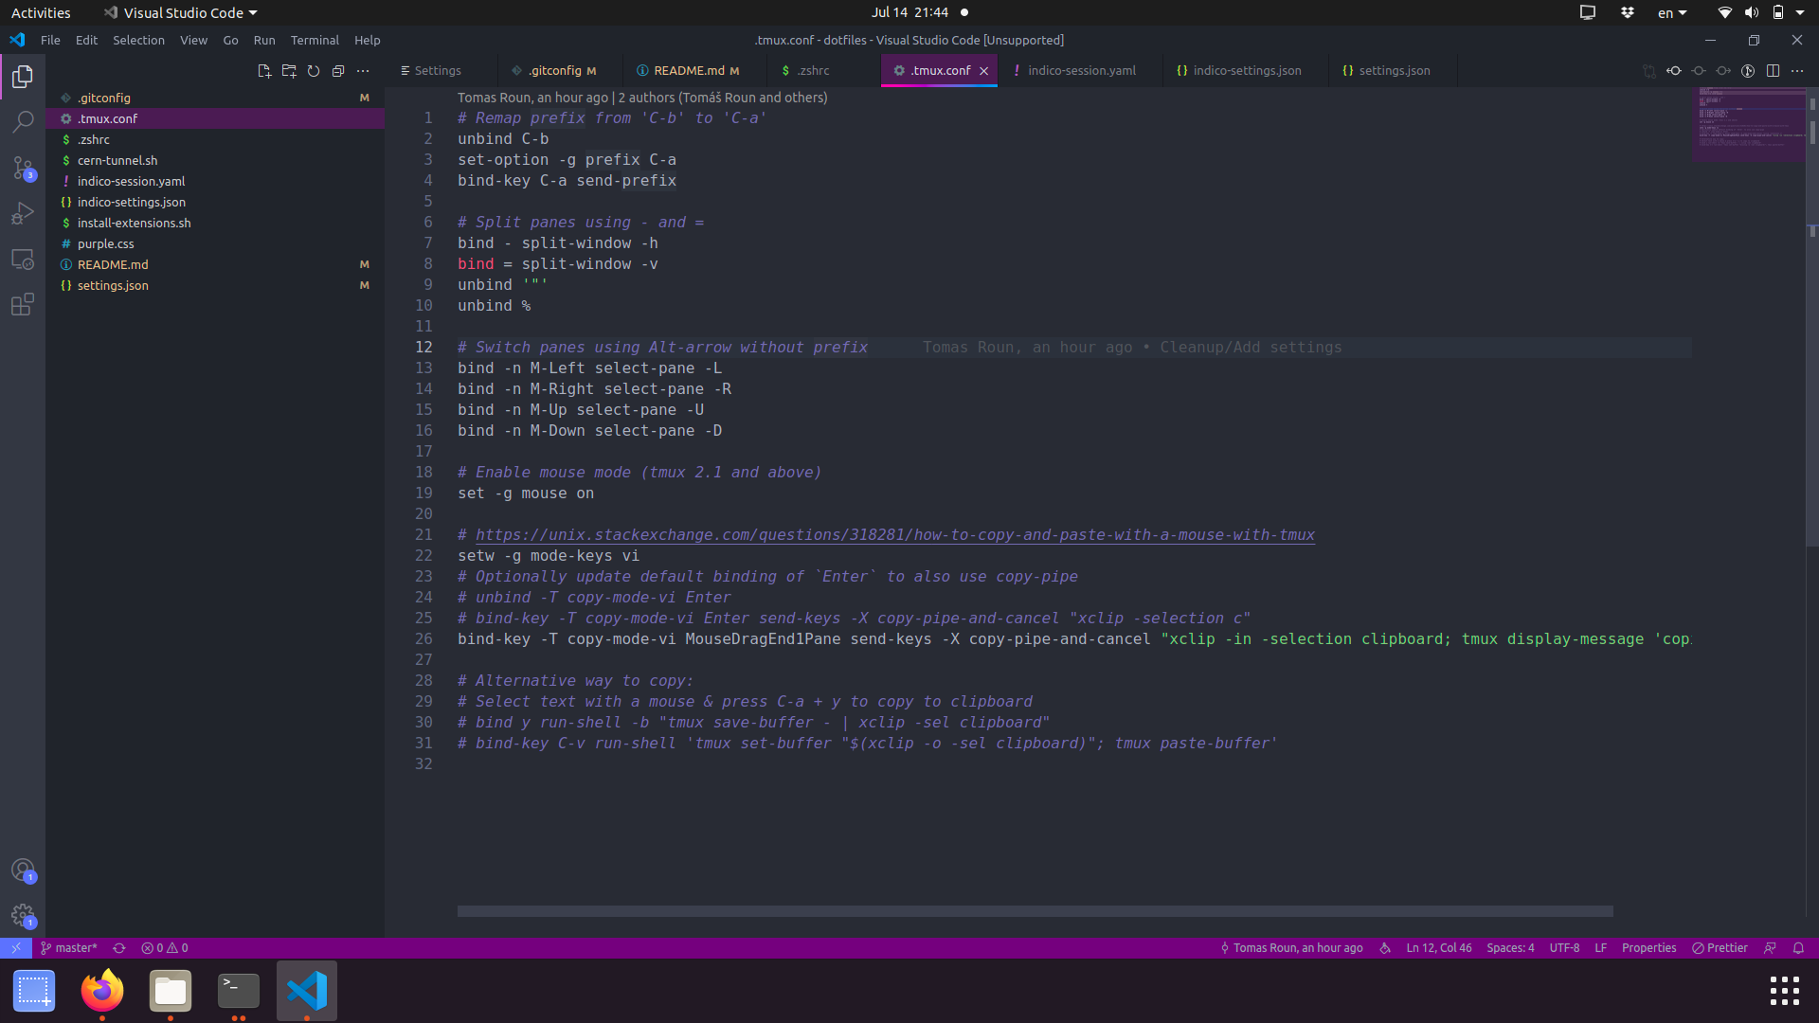The width and height of the screenshot is (1819, 1023).
Task: Refresh the explorer file list
Action: (x=314, y=71)
